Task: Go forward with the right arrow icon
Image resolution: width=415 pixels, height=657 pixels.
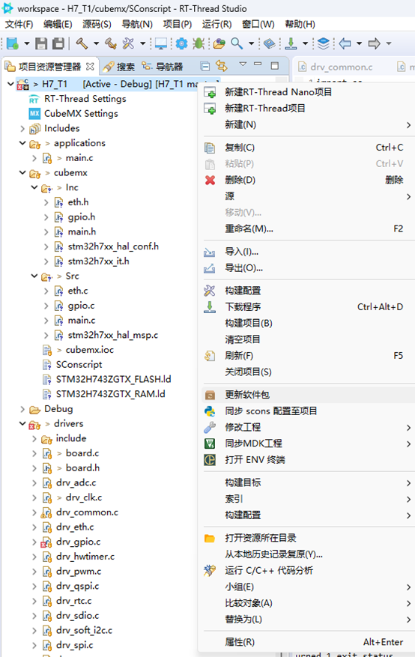Action: click(374, 43)
